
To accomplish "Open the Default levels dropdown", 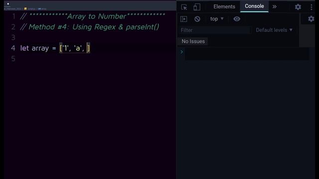I will click(x=274, y=30).
